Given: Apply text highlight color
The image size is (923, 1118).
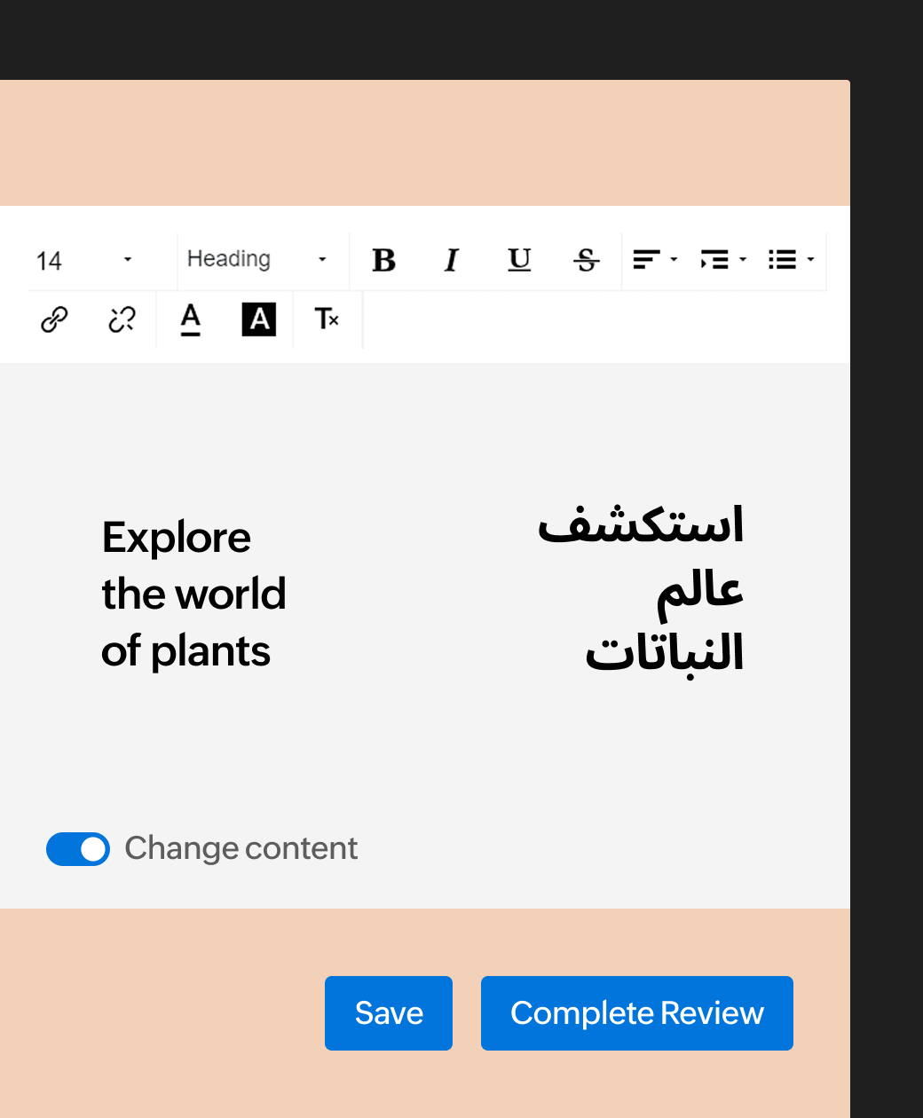Looking at the screenshot, I should 258,319.
